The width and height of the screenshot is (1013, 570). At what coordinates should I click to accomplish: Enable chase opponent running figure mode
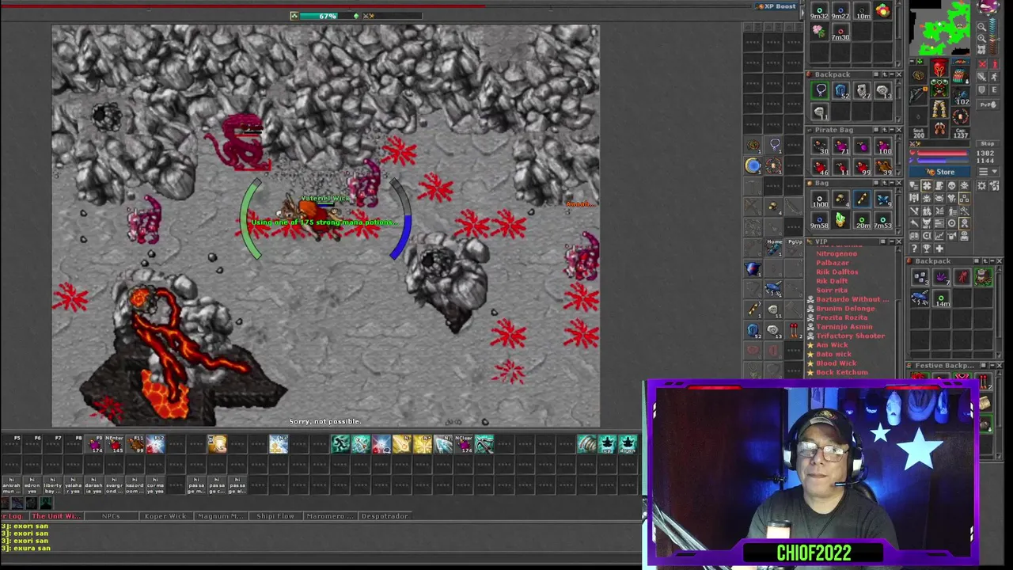pyautogui.click(x=994, y=77)
